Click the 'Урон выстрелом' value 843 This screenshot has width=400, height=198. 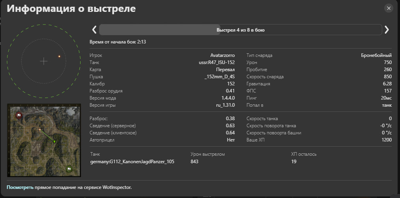[x=194, y=162]
